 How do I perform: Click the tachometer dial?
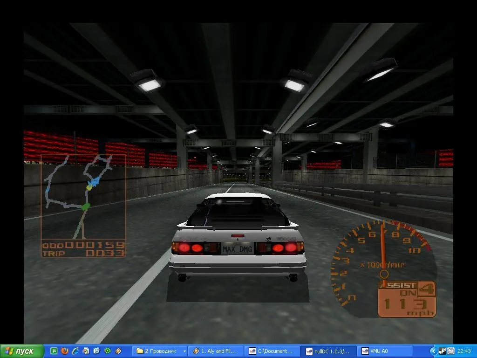point(384,268)
